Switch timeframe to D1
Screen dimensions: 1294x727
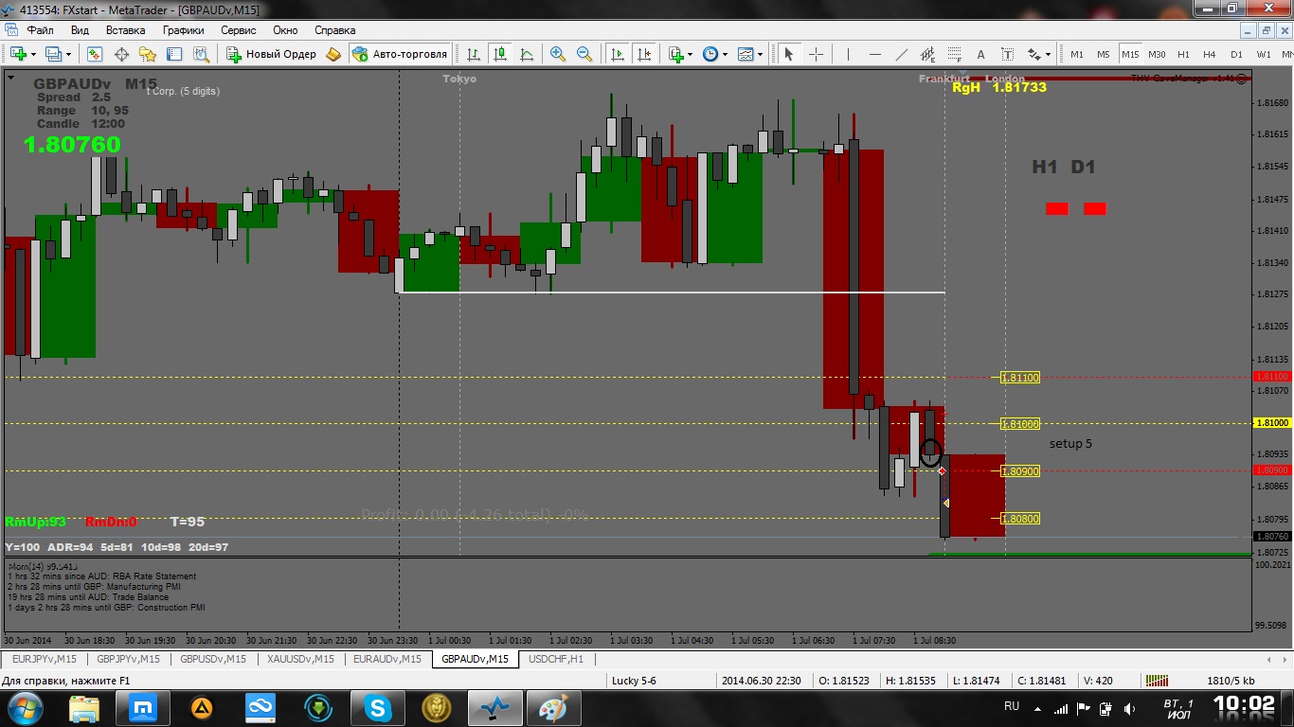[1236, 54]
